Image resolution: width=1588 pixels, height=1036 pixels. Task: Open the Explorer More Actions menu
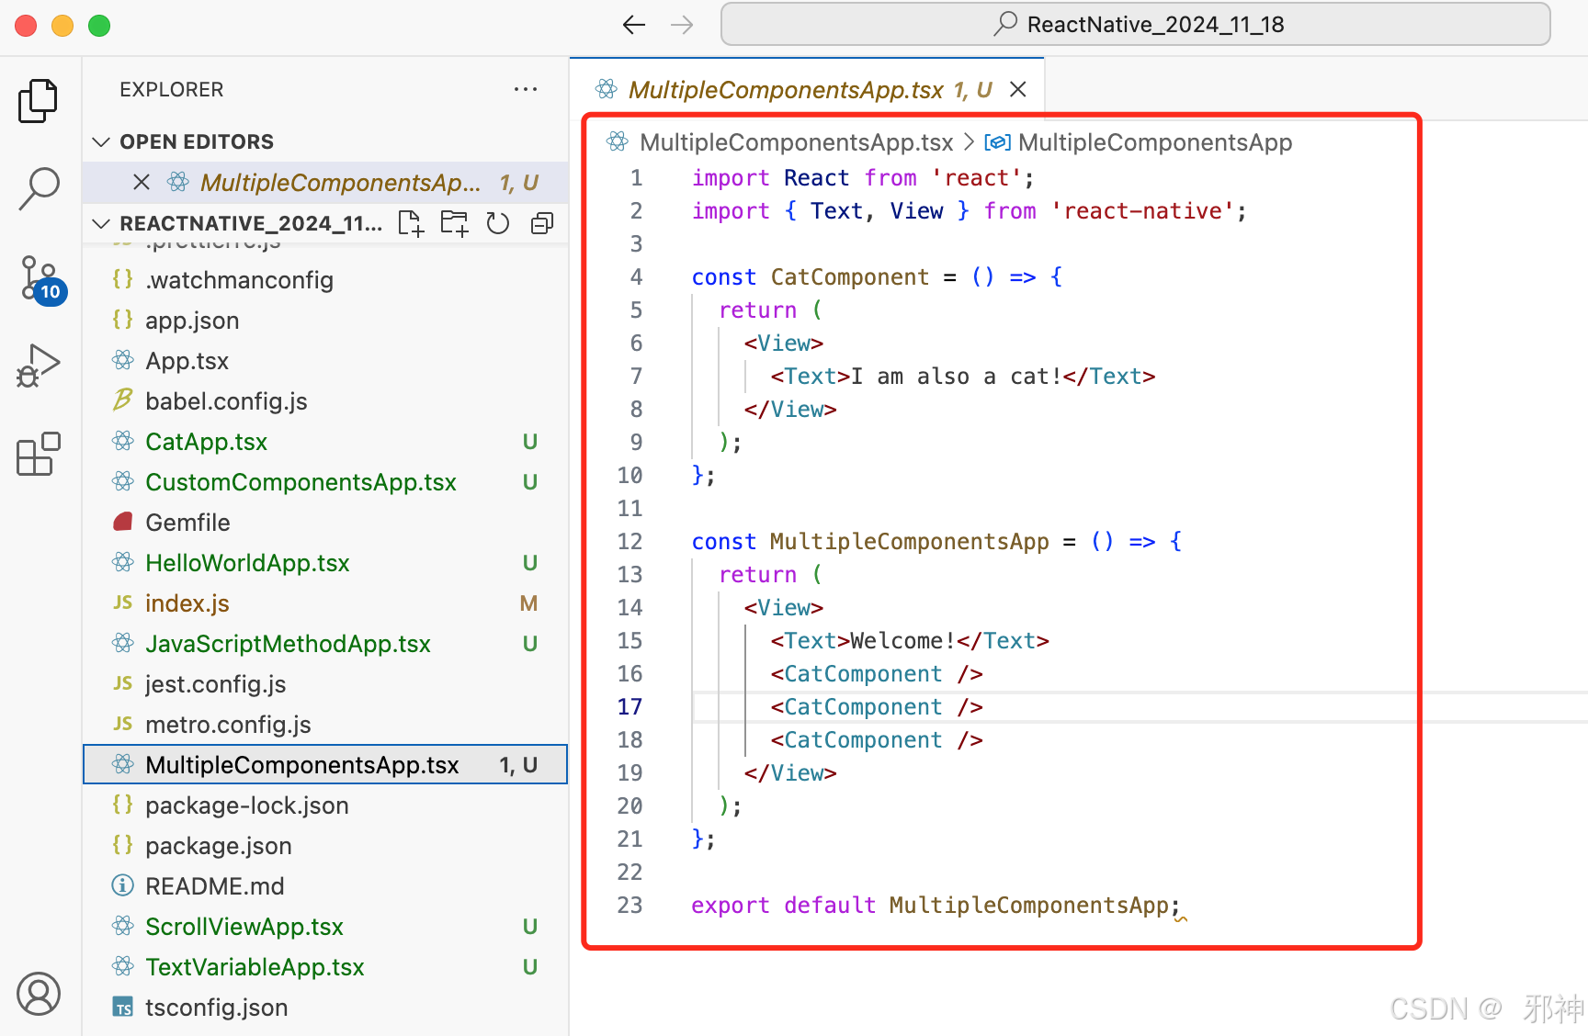click(x=526, y=89)
